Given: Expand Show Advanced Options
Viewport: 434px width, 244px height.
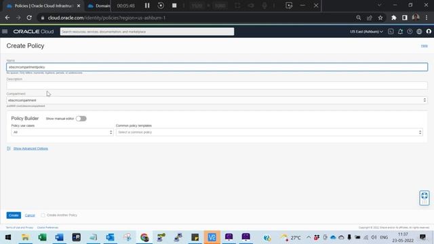Looking at the screenshot, I should (x=31, y=148).
